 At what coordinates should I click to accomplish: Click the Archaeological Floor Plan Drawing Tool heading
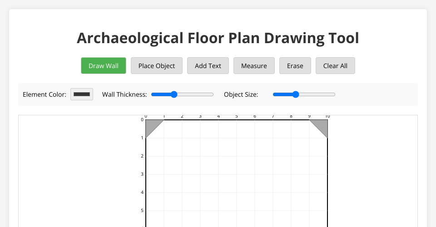click(218, 38)
